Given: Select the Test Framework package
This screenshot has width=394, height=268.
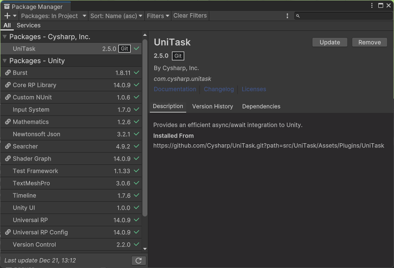Looking at the screenshot, I should (x=71, y=171).
